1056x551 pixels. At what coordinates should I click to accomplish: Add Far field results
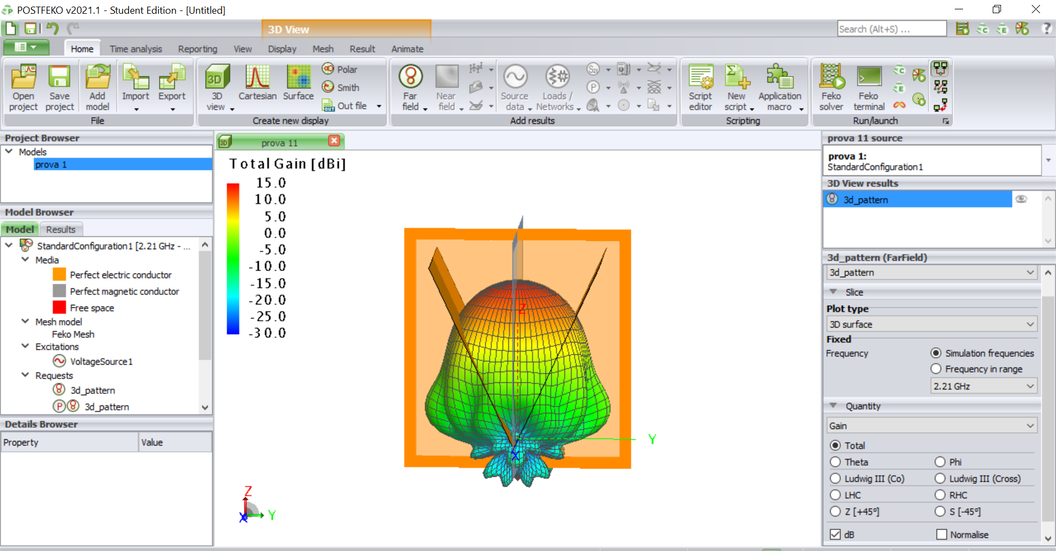[410, 87]
